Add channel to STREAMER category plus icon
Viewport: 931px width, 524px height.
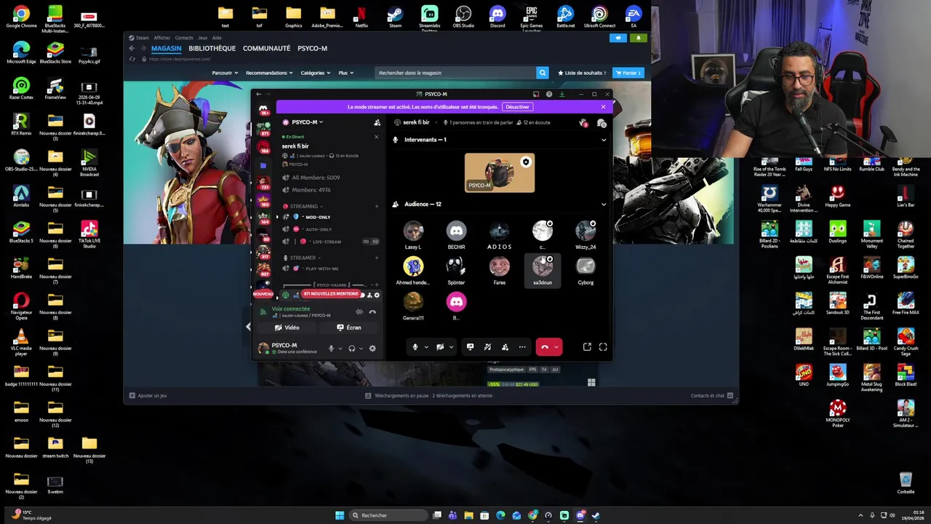[x=376, y=258]
